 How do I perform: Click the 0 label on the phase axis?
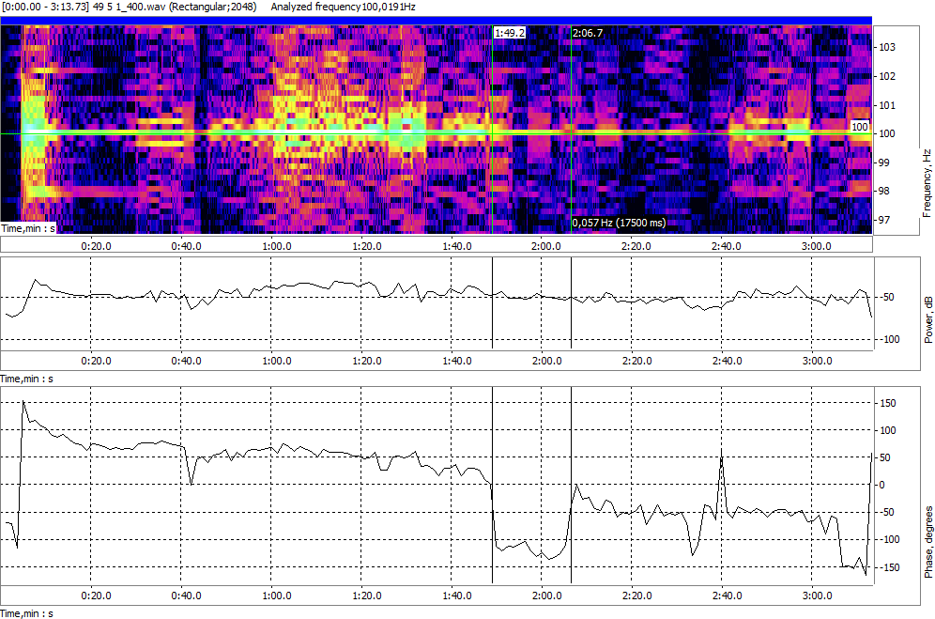coord(881,486)
